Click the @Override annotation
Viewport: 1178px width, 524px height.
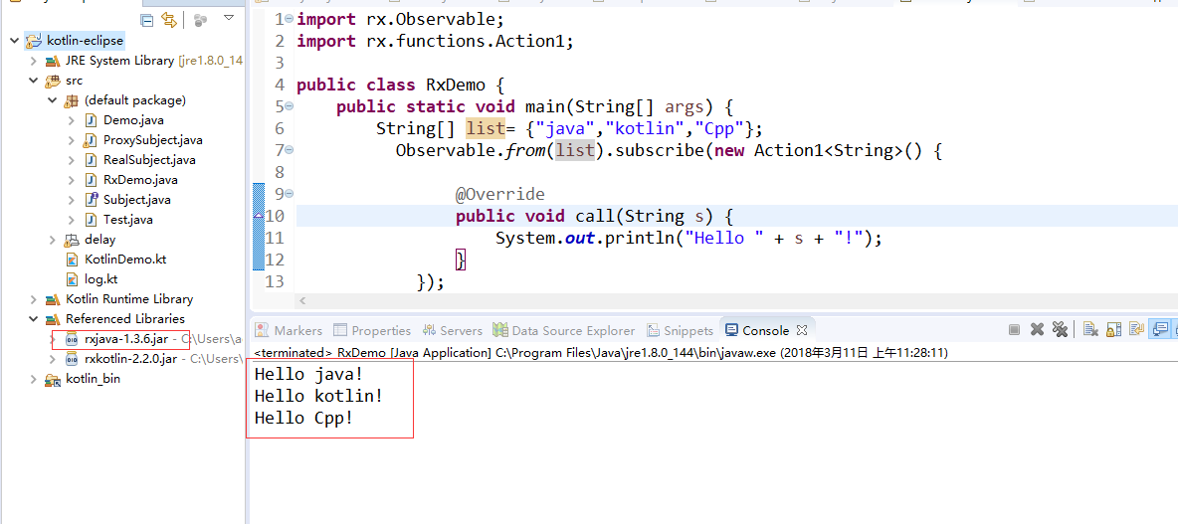pos(499,195)
